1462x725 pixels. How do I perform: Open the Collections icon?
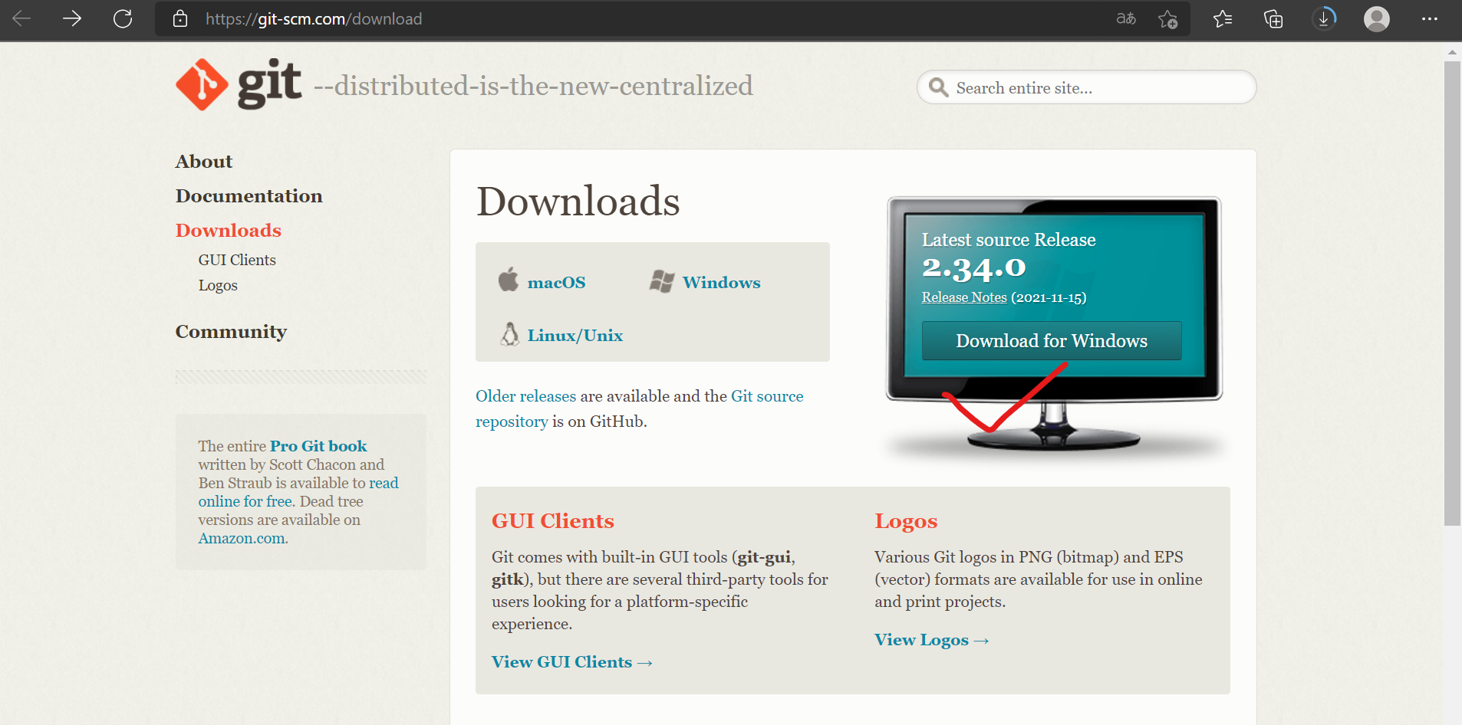[x=1273, y=18]
